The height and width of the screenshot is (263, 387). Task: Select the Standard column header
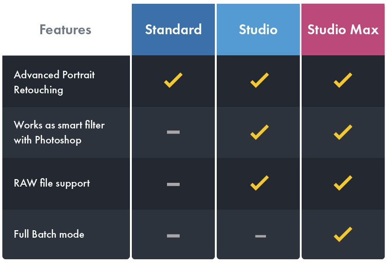[173, 30]
